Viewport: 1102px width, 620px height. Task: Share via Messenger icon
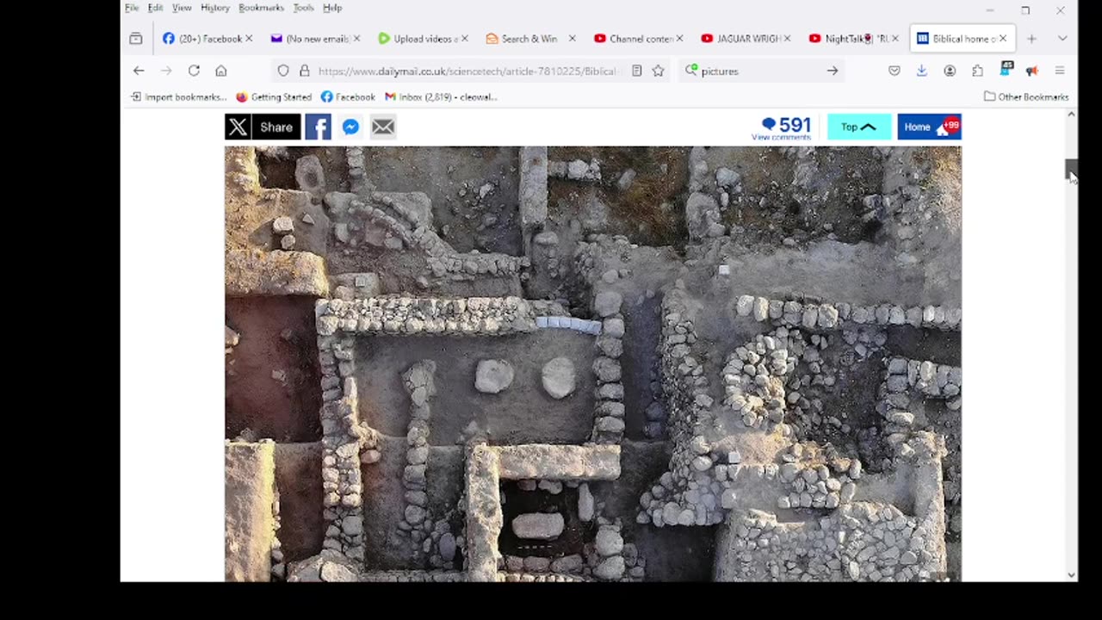[350, 127]
